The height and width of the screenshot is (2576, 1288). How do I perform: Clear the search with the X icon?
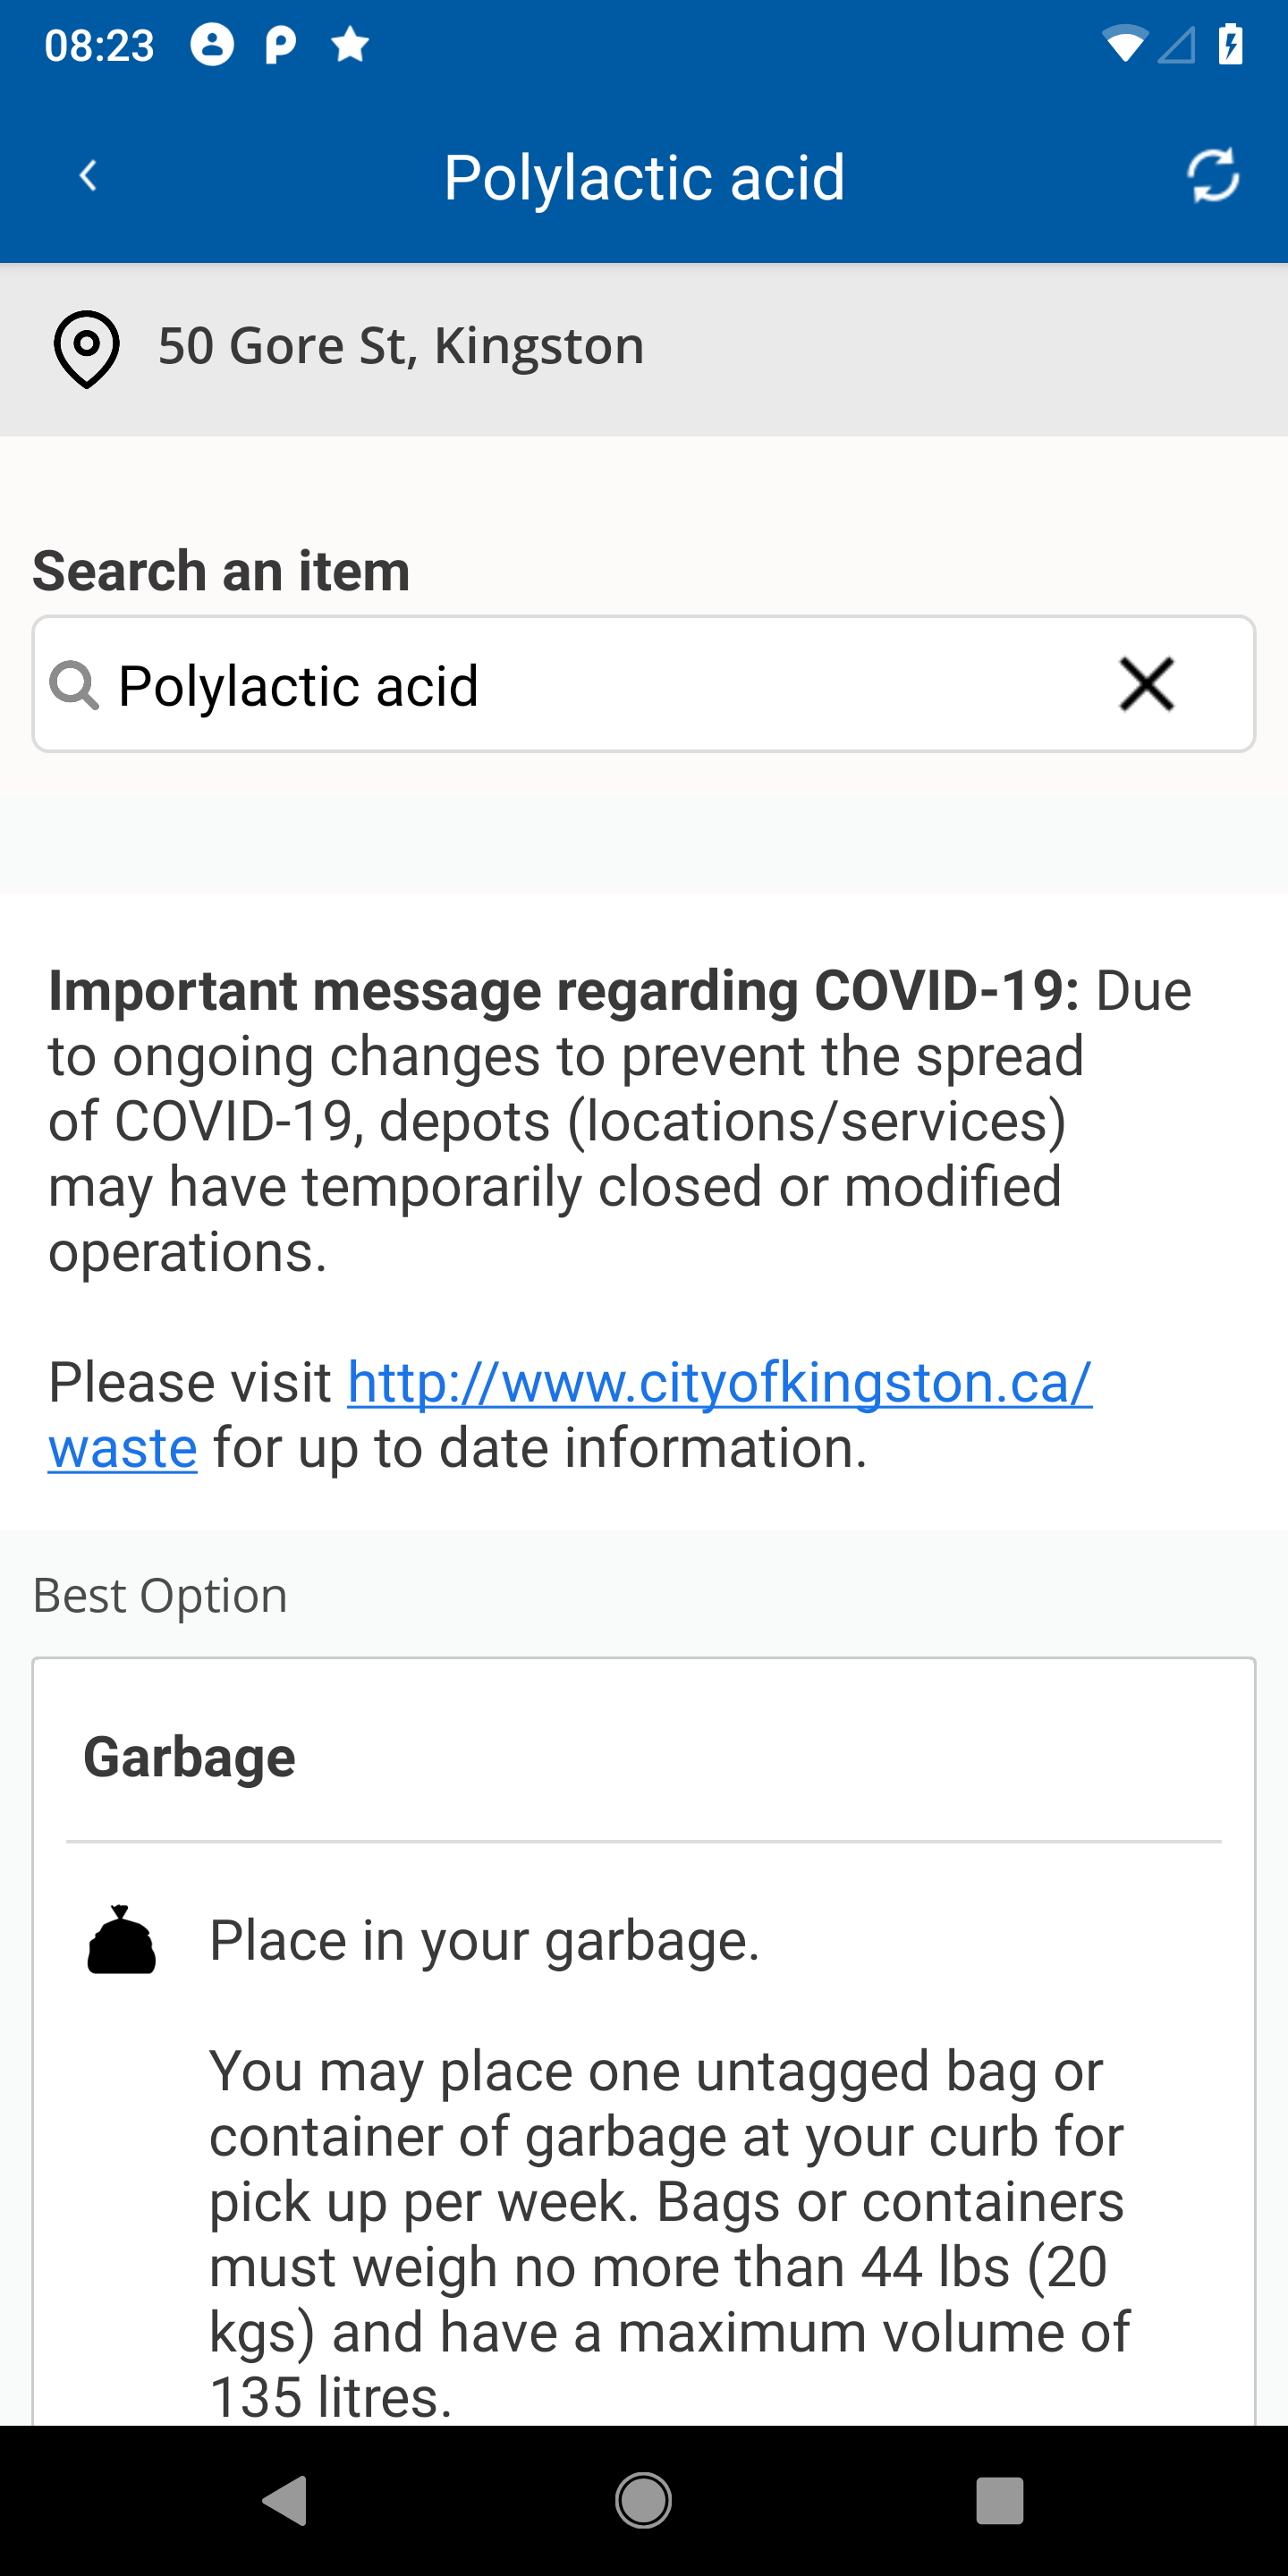point(1146,684)
